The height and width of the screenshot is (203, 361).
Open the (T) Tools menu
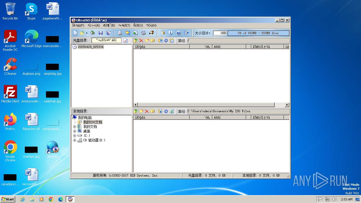click(x=124, y=25)
